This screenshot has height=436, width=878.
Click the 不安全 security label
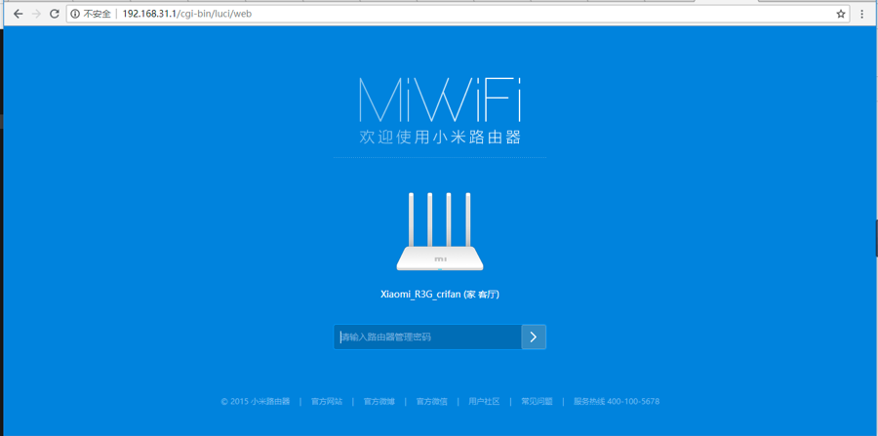[x=97, y=14]
